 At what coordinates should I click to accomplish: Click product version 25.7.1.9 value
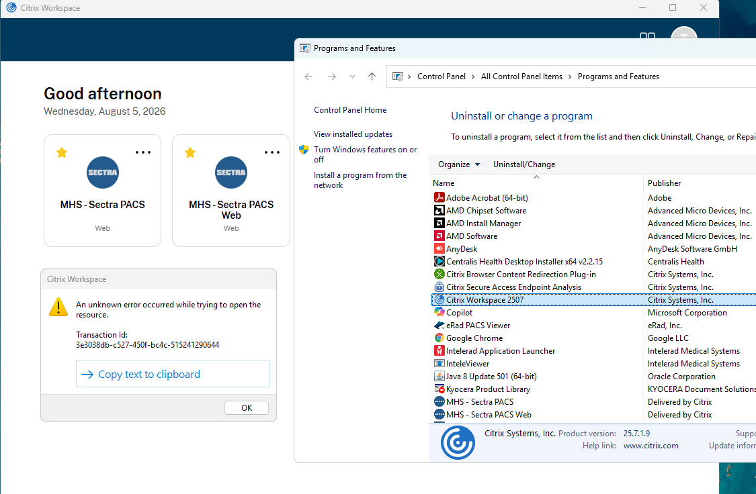(636, 434)
